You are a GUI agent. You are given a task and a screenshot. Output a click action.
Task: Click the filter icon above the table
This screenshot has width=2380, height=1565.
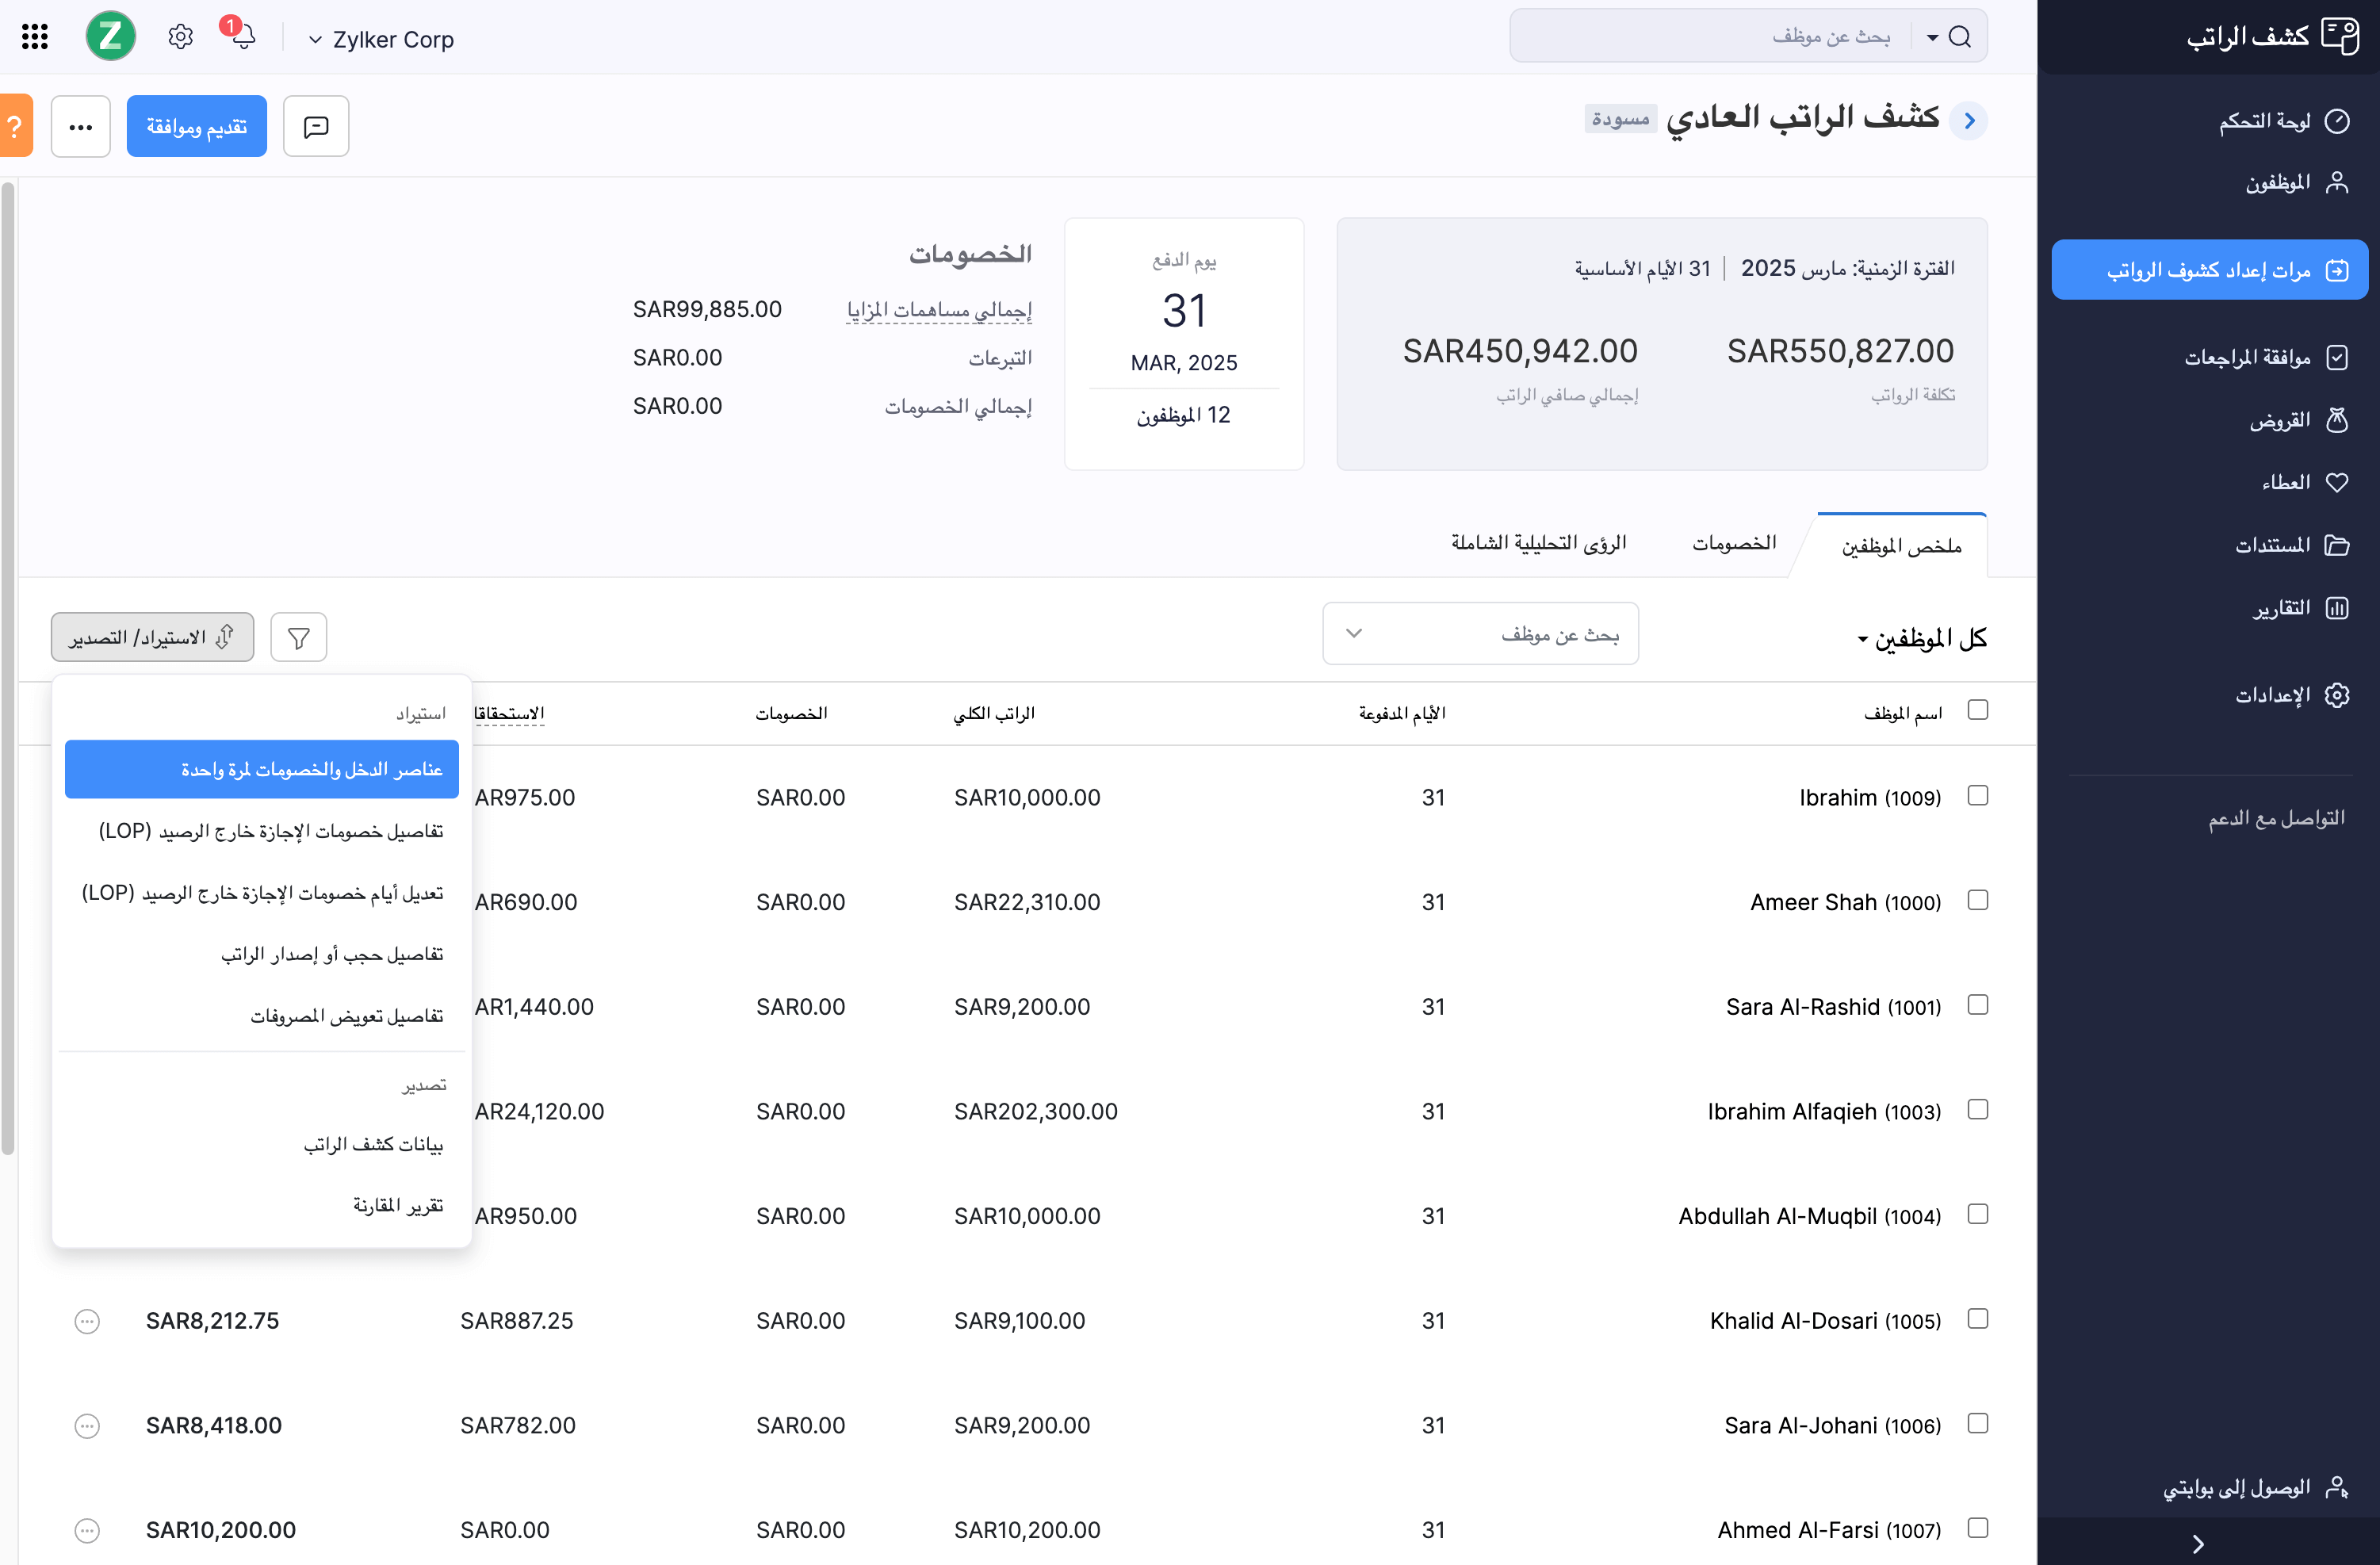pos(298,636)
